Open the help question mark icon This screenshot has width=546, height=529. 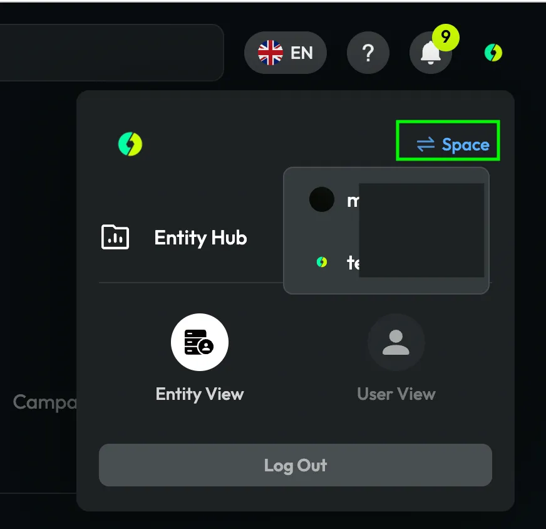pyautogui.click(x=368, y=53)
